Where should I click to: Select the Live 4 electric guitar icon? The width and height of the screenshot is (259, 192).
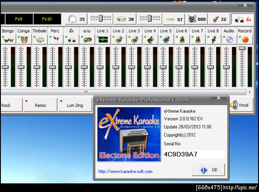coord(150,40)
